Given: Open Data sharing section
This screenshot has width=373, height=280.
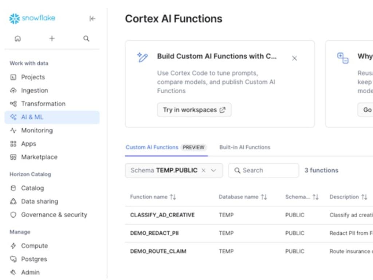Looking at the screenshot, I should coord(52,201).
